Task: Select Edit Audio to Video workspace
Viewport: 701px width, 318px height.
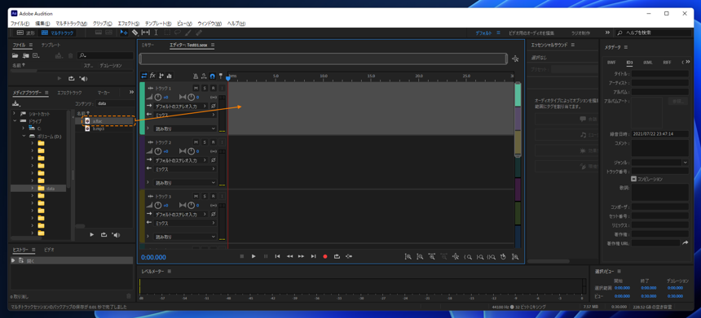Action: point(531,33)
